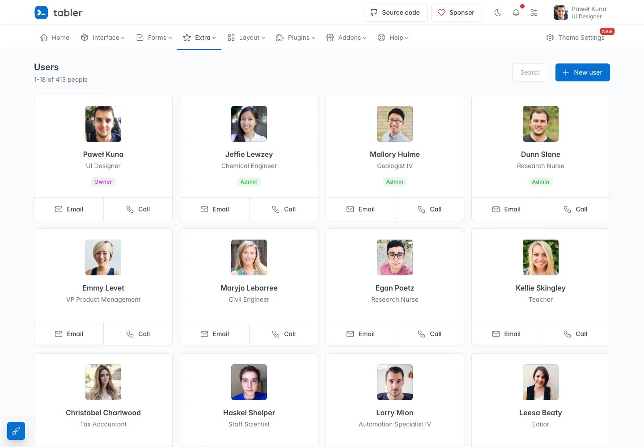Click Email on Jeffie Lewzey's card
Screen dimensions: 644x447
(x=215, y=209)
